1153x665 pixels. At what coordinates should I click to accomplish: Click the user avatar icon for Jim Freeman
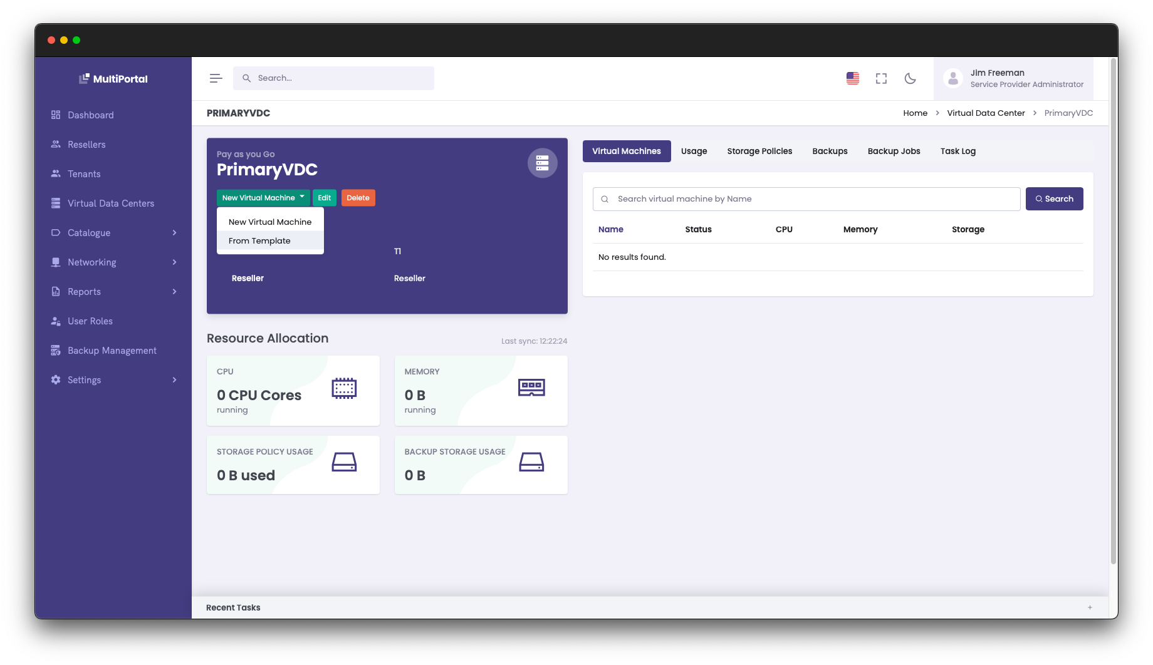[952, 78]
